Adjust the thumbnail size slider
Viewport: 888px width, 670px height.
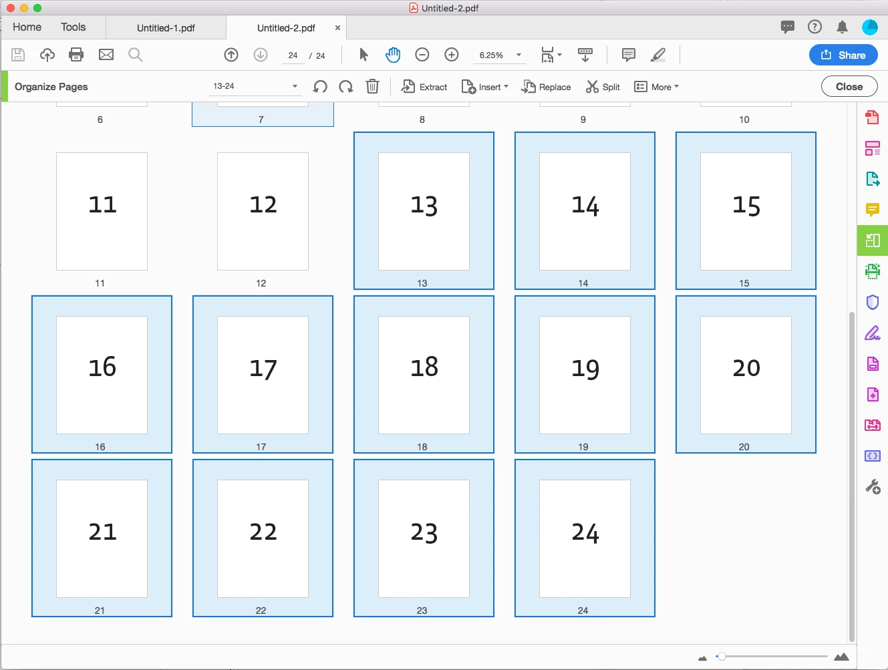pyautogui.click(x=721, y=657)
